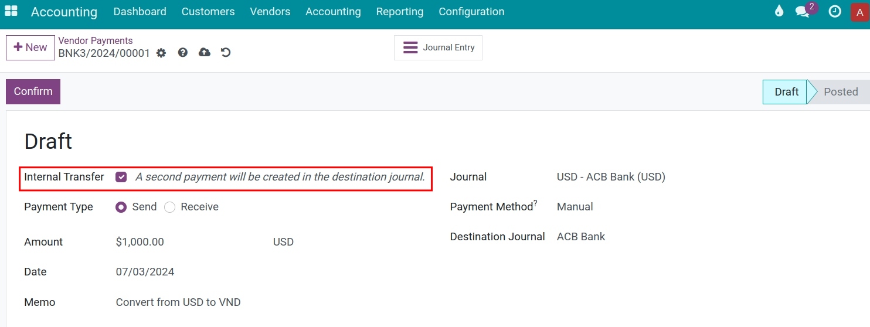This screenshot has height=327, width=870.
Task: Open the Dashboard menu
Action: click(140, 12)
